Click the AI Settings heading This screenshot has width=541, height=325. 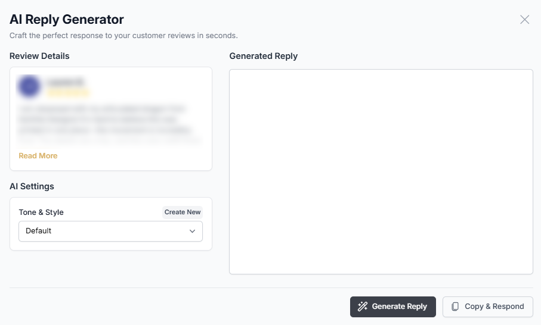tap(32, 186)
